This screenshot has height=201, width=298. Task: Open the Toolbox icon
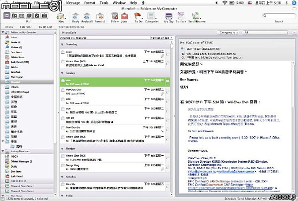click(181, 16)
